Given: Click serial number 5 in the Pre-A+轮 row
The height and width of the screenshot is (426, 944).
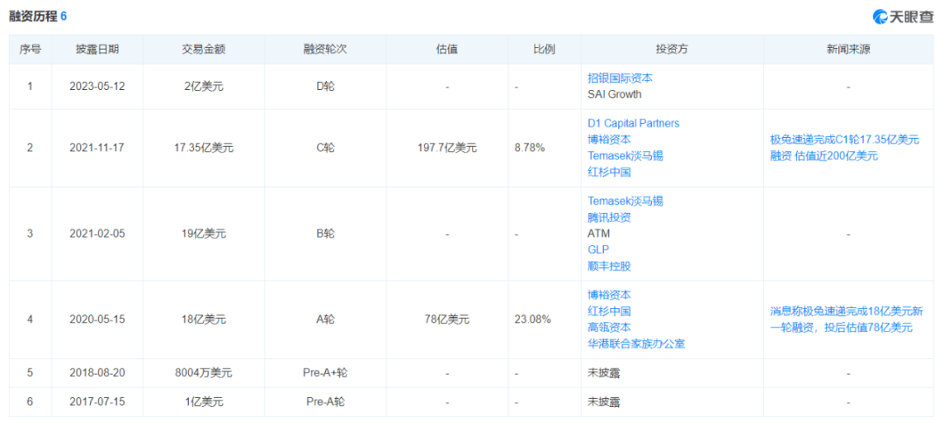Looking at the screenshot, I should click(x=30, y=373).
